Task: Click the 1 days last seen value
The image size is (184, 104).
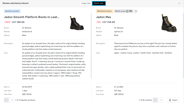Action: (x=25, y=91)
